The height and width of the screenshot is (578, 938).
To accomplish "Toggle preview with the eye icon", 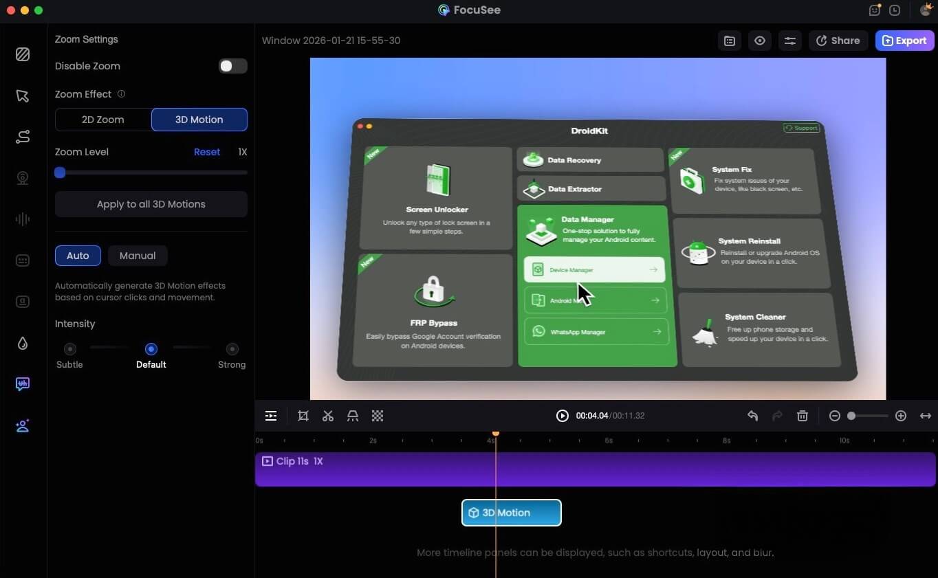I will (760, 41).
